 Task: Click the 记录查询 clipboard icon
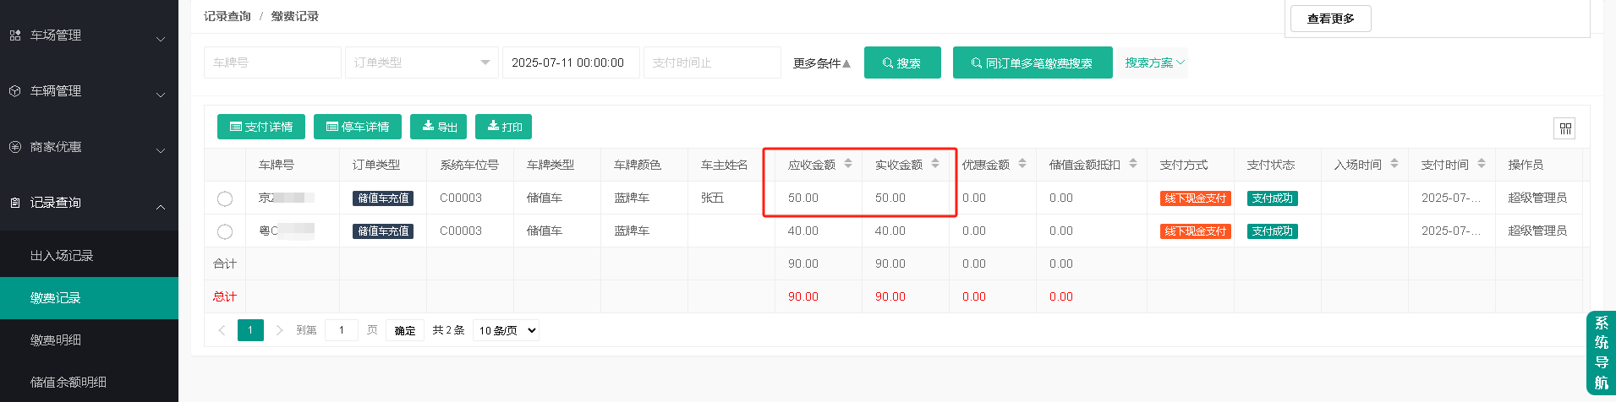pyautogui.click(x=15, y=203)
